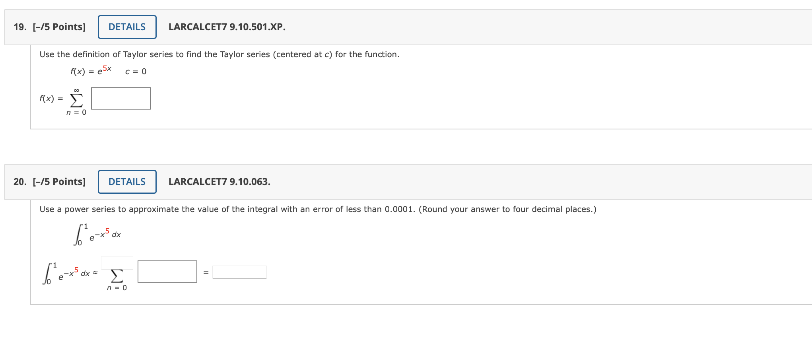Viewport: 812px width, 343px height.
Task: Click the upper limit box above the summation
Action: (117, 262)
